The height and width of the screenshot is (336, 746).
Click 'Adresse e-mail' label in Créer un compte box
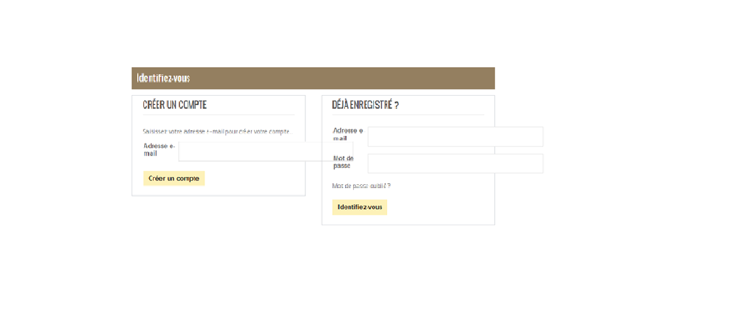pos(159,150)
